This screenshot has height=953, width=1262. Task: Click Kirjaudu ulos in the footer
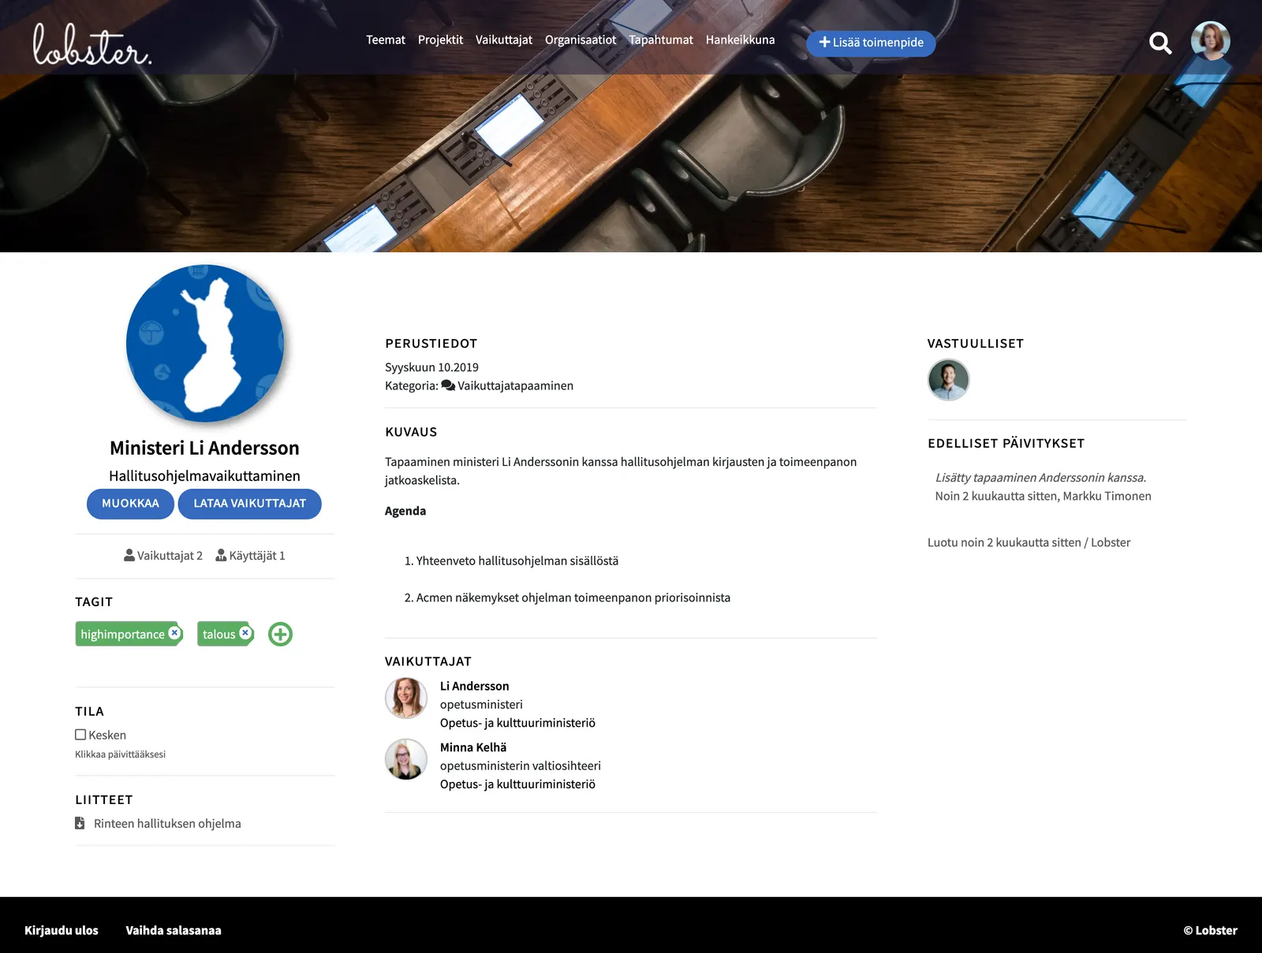(x=62, y=930)
